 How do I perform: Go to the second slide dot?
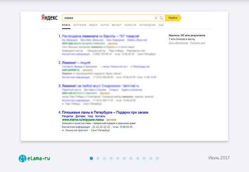tap(98, 158)
